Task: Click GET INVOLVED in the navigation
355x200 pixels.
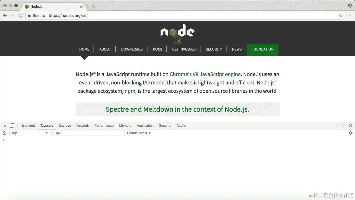Action: click(184, 49)
